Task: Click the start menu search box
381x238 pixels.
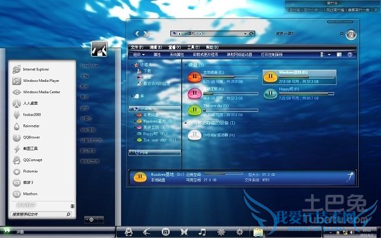Action: pyautogui.click(x=41, y=215)
